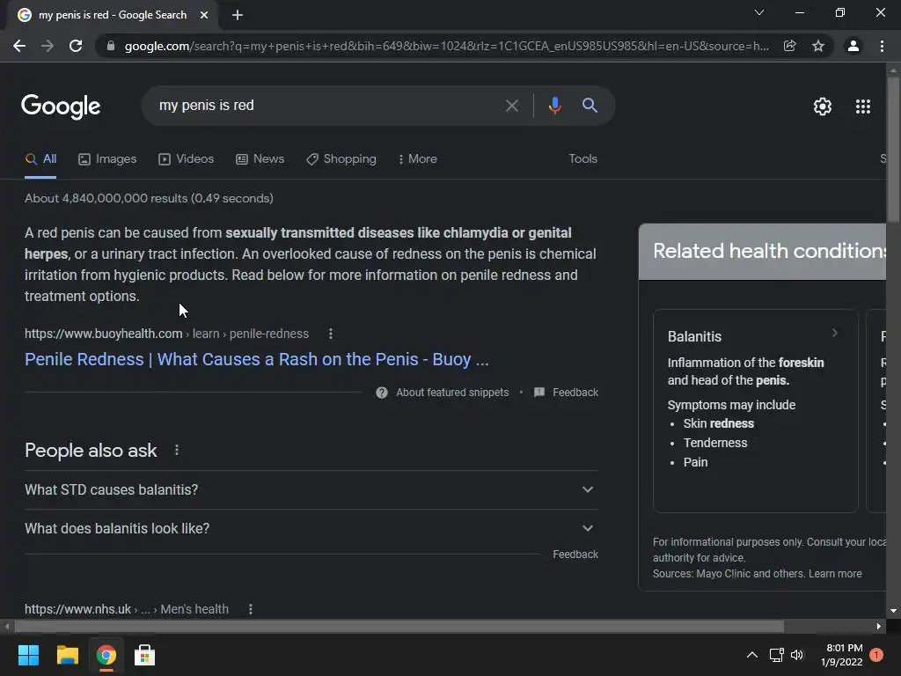Click the padlock site info icon
The width and height of the screenshot is (901, 676).
111,46
